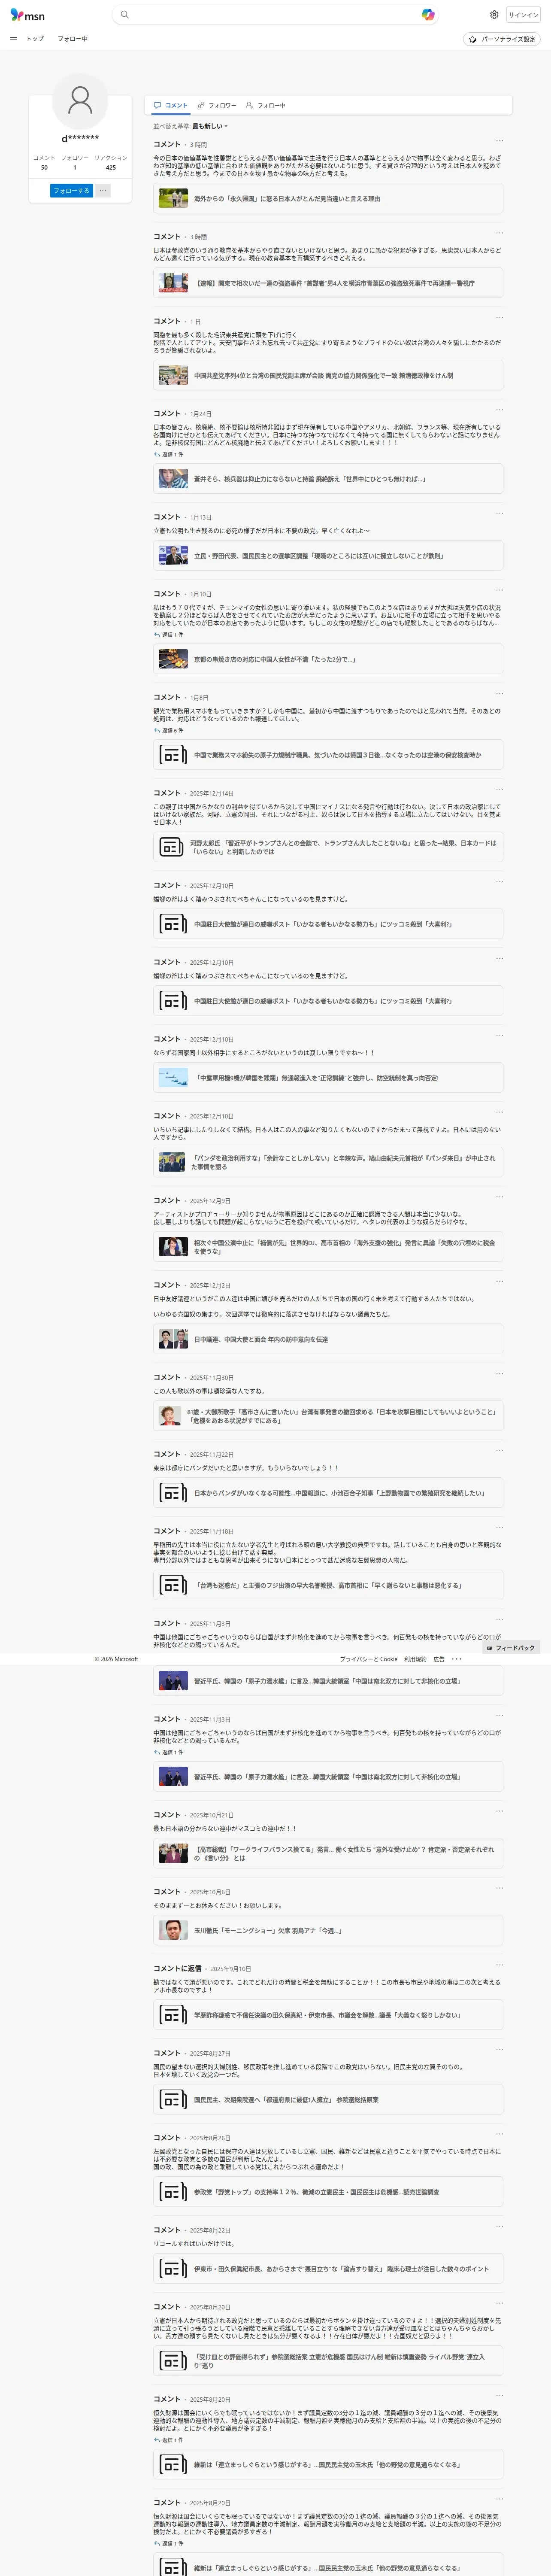The image size is (551, 2576).
Task: Switch to the コメント tab
Action: tap(170, 105)
